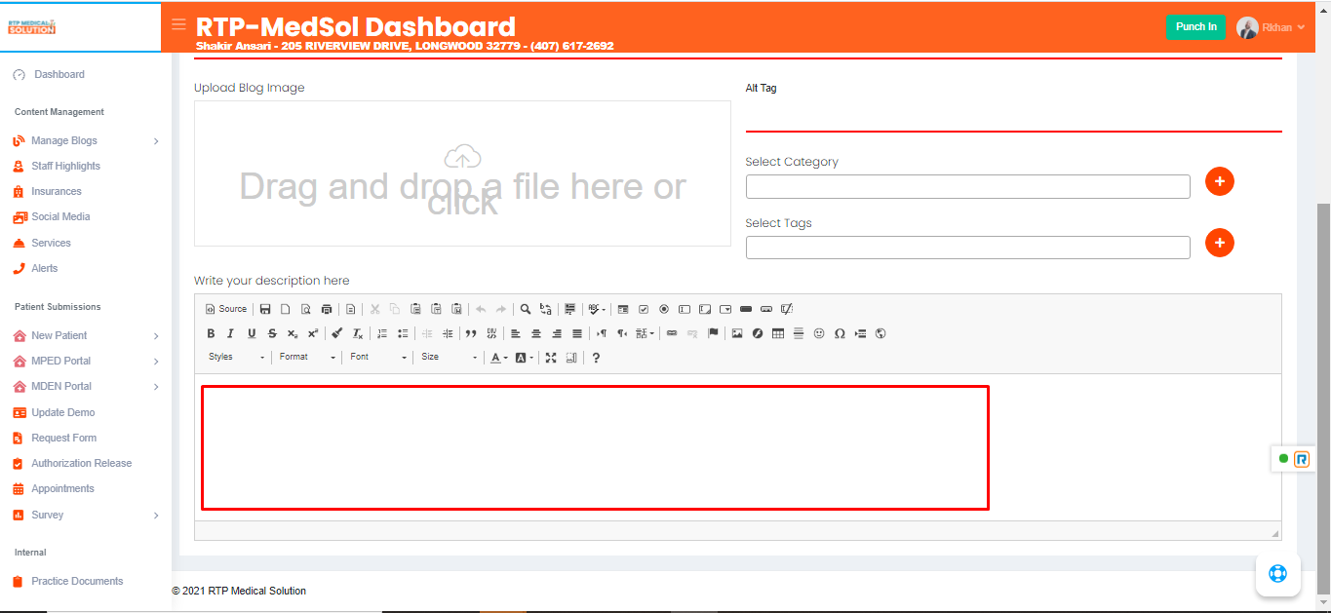The height and width of the screenshot is (613, 1331).
Task: Insert a numbered list
Action: tap(382, 333)
